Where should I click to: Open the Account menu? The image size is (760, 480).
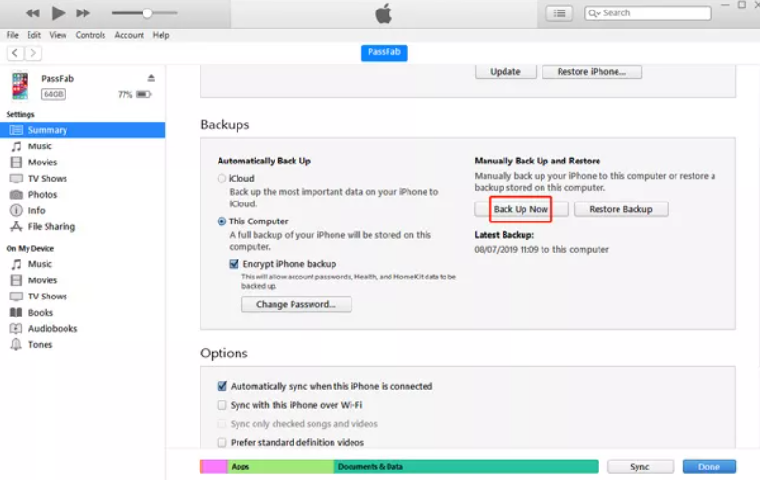tap(129, 35)
